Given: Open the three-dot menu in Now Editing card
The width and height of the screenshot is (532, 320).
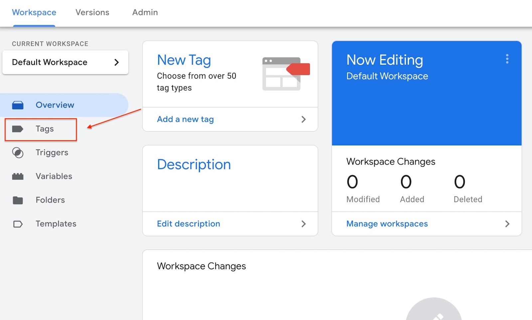Looking at the screenshot, I should [507, 59].
